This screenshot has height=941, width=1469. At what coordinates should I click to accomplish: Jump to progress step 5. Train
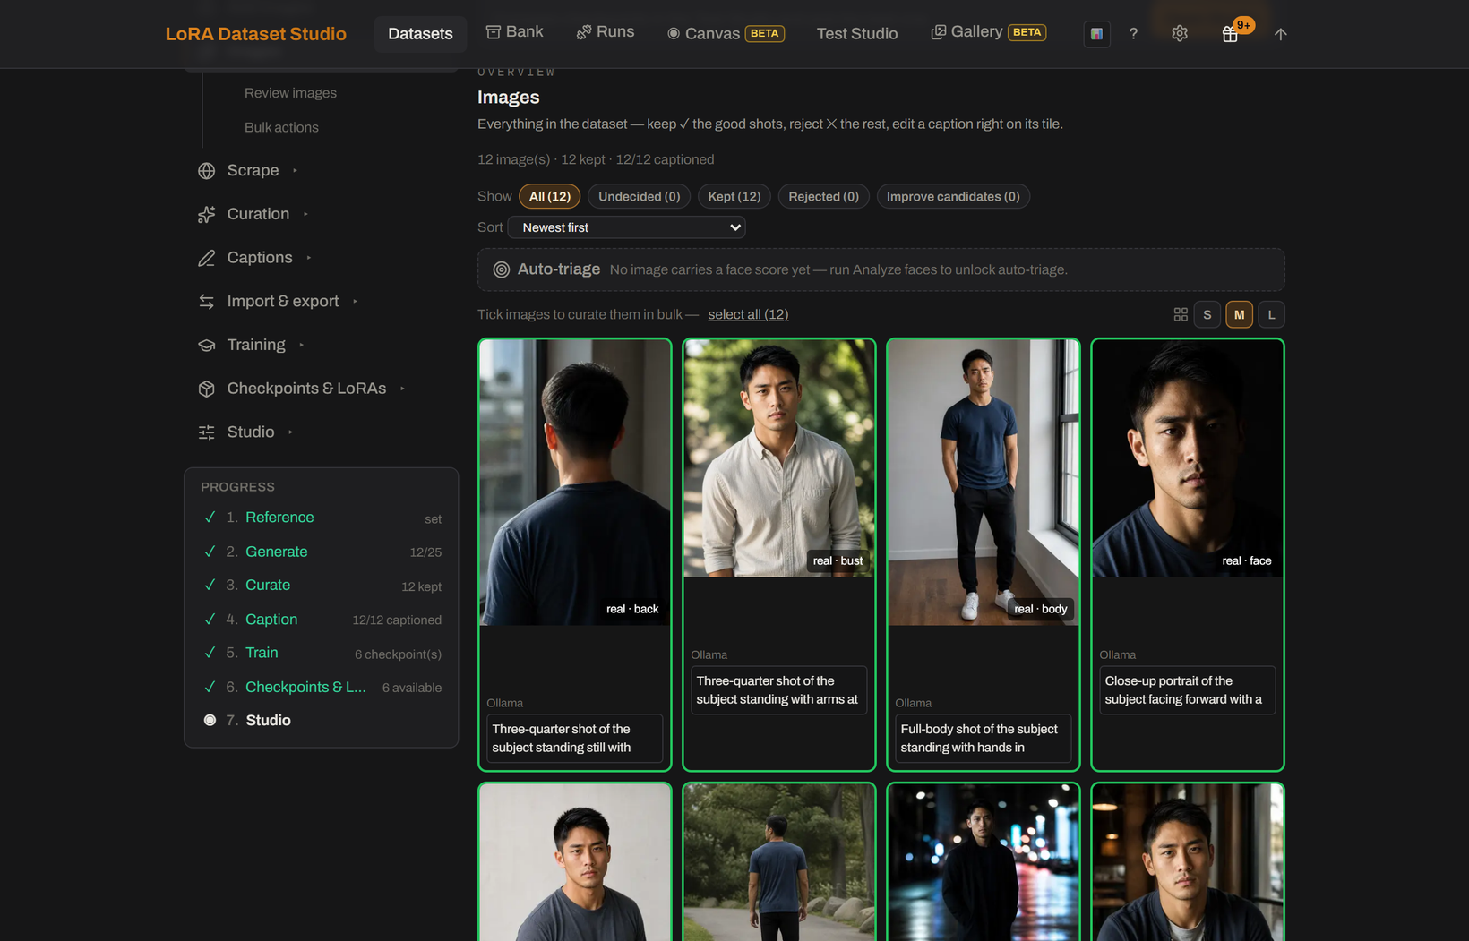(262, 654)
